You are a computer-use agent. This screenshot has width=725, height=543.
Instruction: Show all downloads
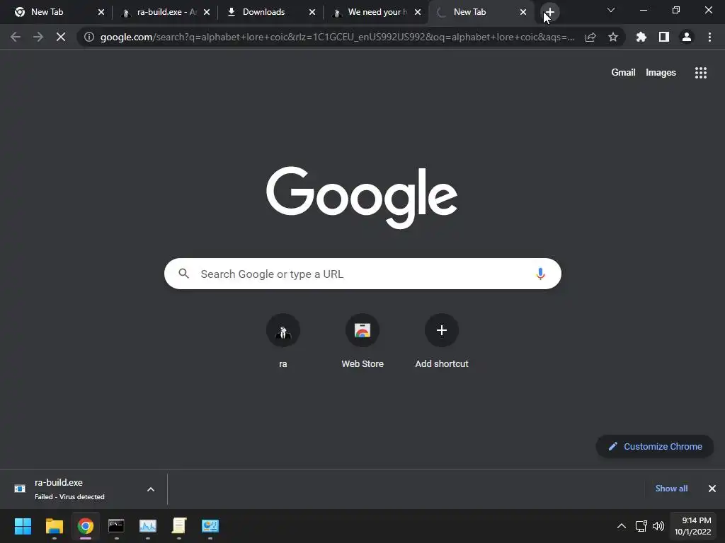point(671,489)
